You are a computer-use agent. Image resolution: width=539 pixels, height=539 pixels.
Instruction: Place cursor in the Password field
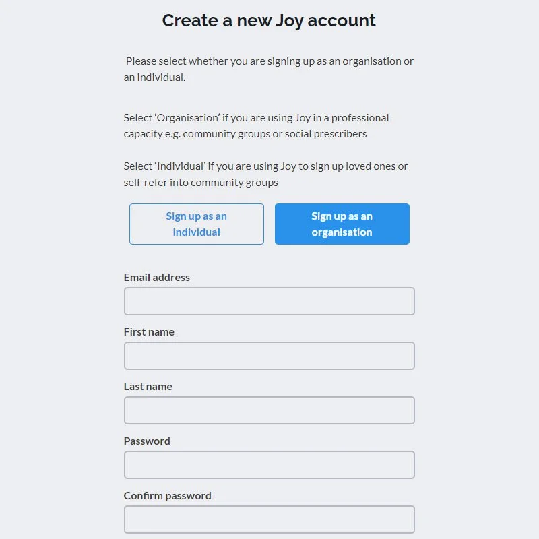point(269,465)
